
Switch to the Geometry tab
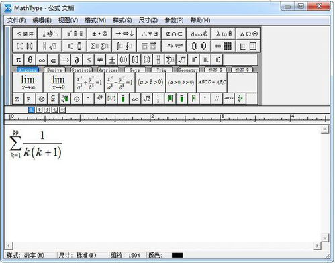[188, 70]
